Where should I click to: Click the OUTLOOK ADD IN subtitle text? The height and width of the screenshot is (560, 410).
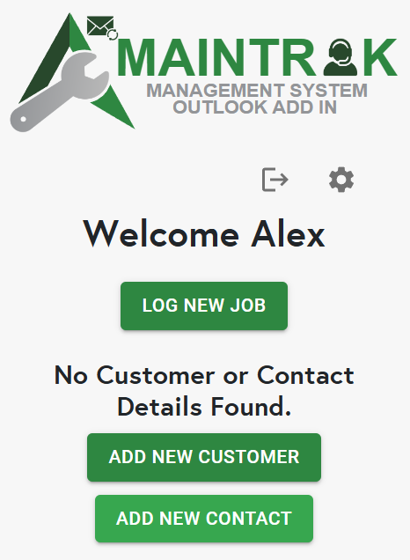[255, 107]
